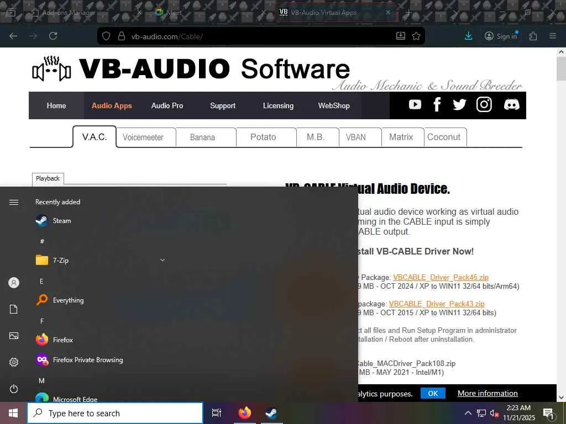Image resolution: width=566 pixels, height=424 pixels.
Task: Open the Audio Pro menu item
Action: (167, 105)
